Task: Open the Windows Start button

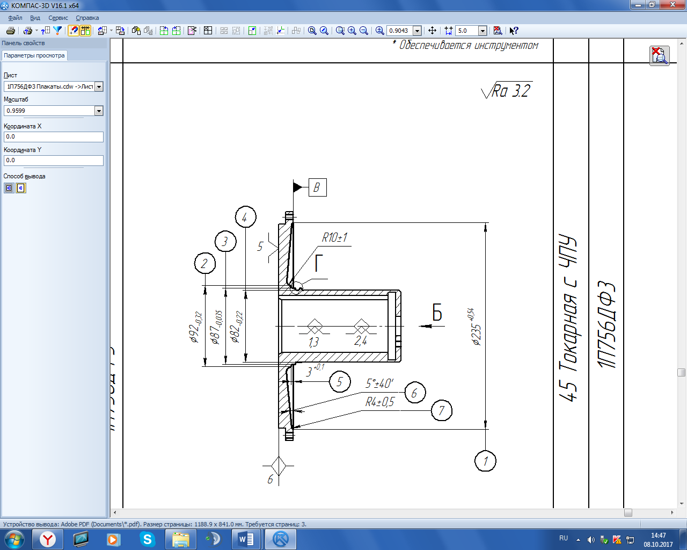Action: click(14, 539)
